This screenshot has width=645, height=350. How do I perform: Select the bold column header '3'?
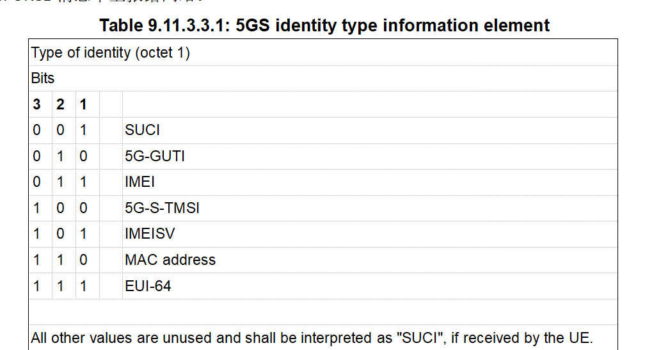tap(37, 104)
